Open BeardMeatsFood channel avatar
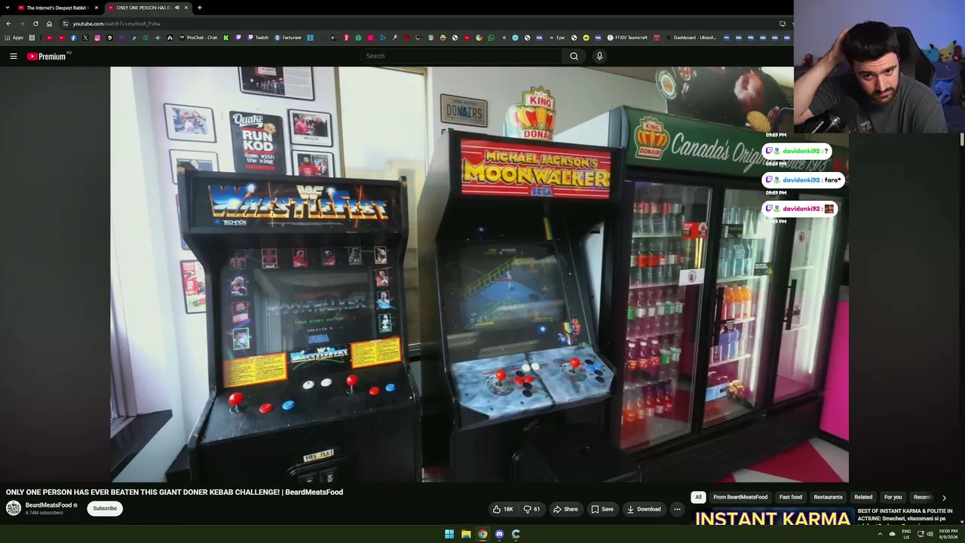 (x=14, y=508)
